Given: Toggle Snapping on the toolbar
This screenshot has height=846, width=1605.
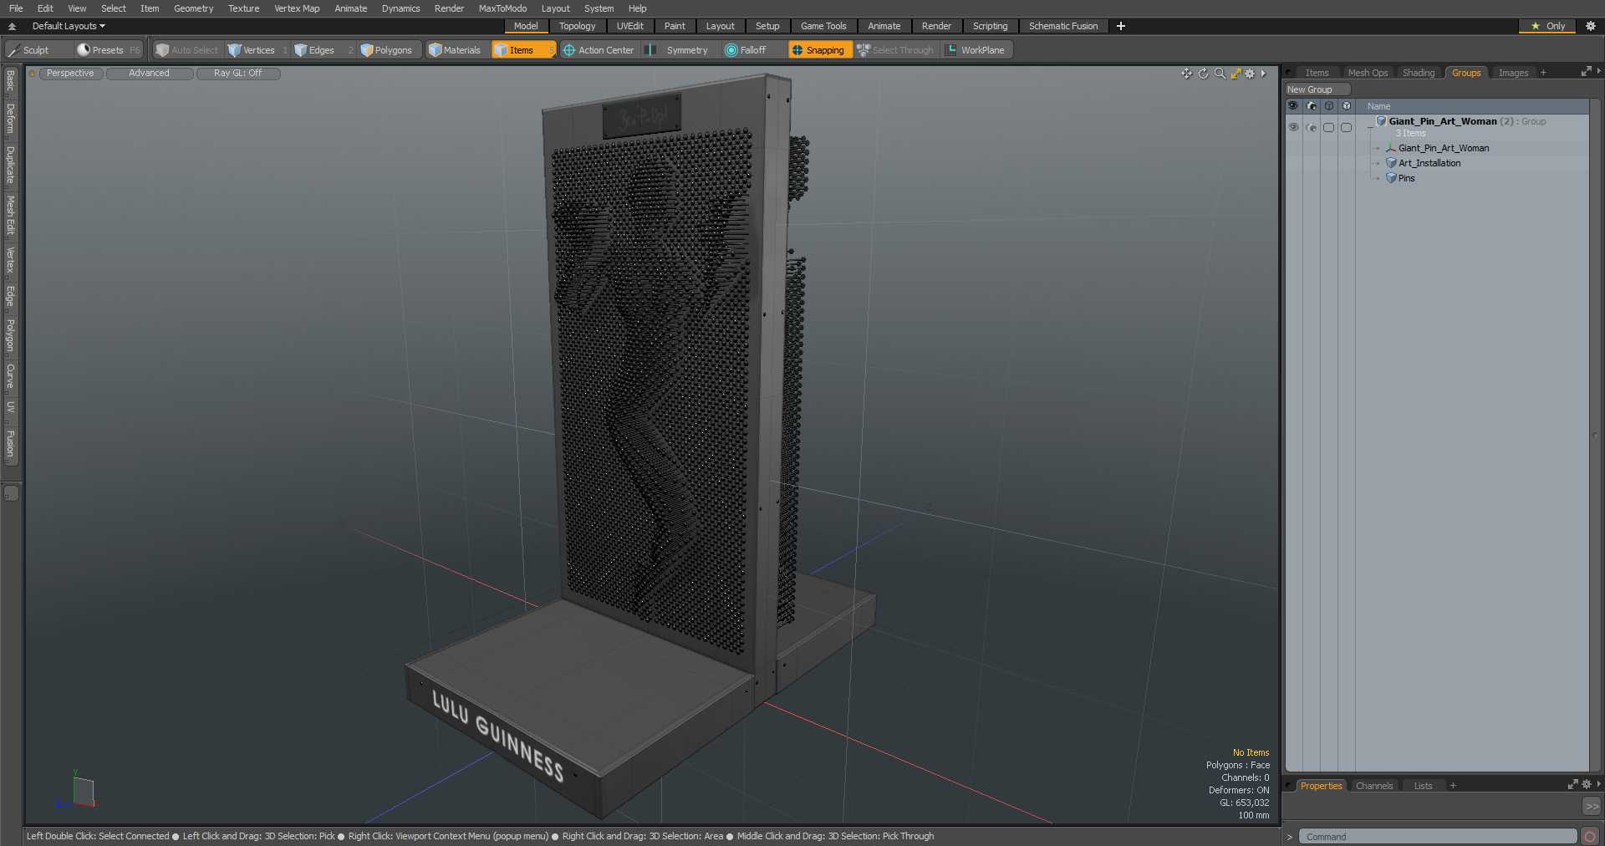Looking at the screenshot, I should coord(818,50).
